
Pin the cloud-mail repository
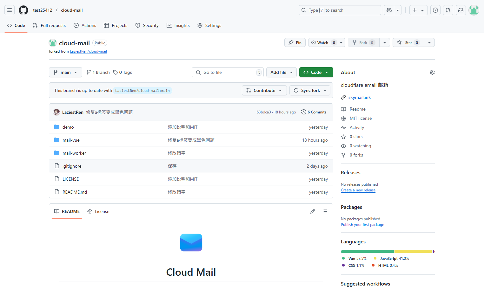(295, 42)
